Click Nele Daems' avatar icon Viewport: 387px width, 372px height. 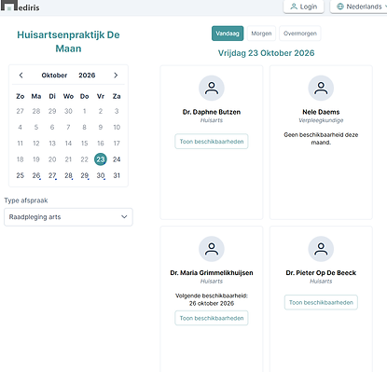pos(321,88)
